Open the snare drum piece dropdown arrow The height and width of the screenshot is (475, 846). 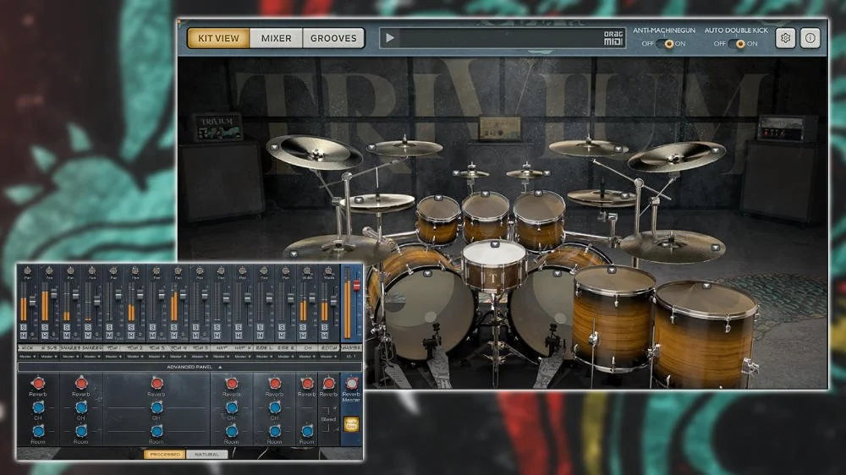click(x=494, y=243)
